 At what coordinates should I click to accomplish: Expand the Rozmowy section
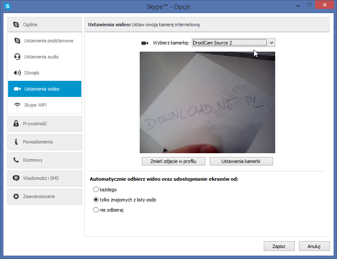[x=45, y=160]
